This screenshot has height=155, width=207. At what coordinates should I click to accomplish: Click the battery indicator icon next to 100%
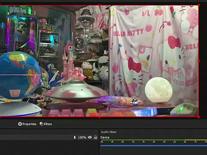pos(75,137)
